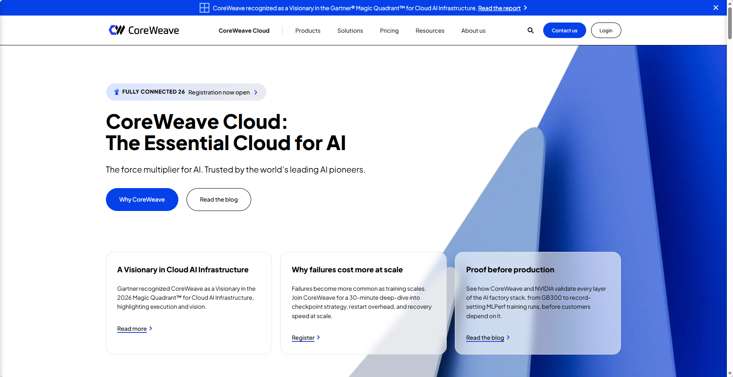The height and width of the screenshot is (377, 733).
Task: Open the Solutions menu
Action: 350,31
